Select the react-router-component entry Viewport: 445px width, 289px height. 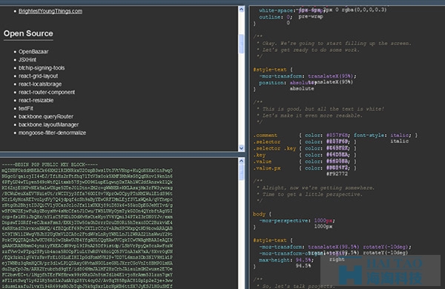47,92
